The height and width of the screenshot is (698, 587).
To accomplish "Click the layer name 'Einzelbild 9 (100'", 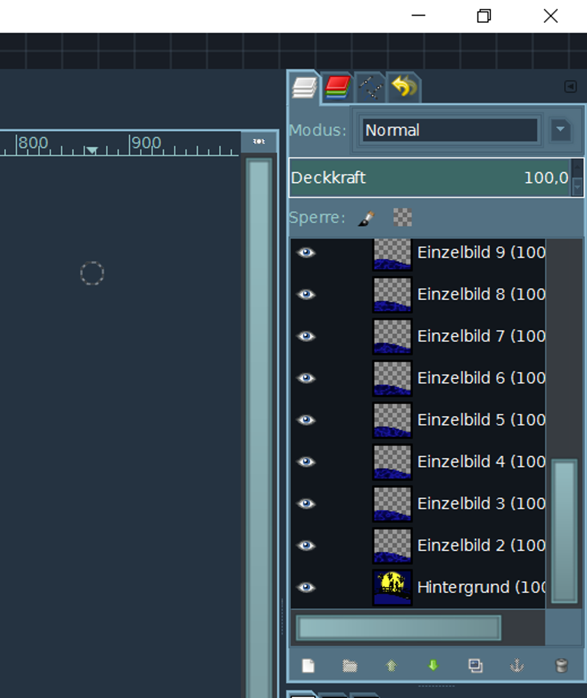I will 481,252.
